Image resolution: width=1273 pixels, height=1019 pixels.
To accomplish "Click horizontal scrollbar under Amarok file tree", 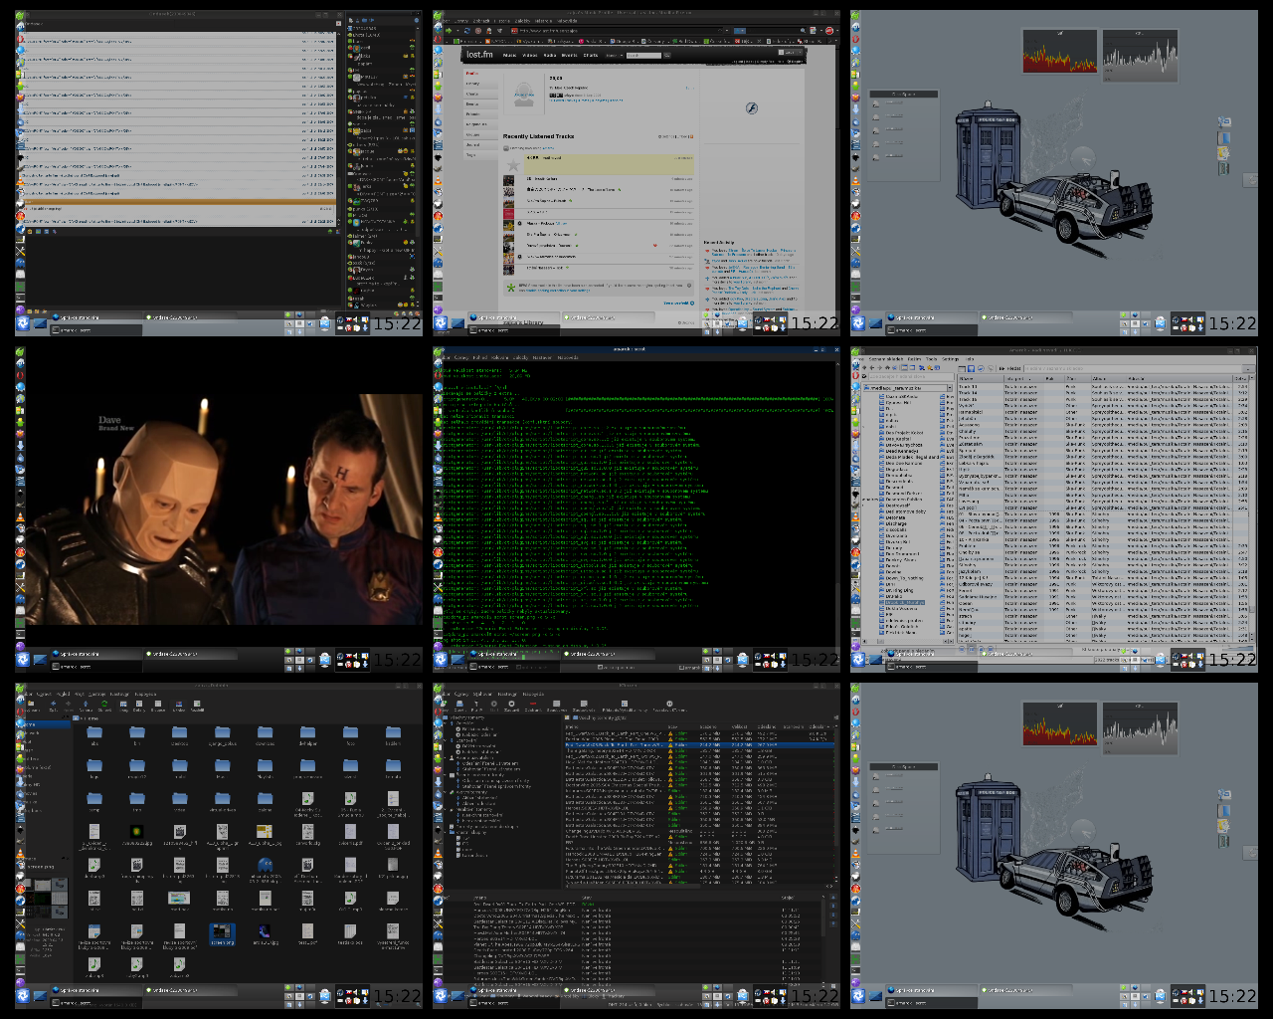I will [x=908, y=641].
